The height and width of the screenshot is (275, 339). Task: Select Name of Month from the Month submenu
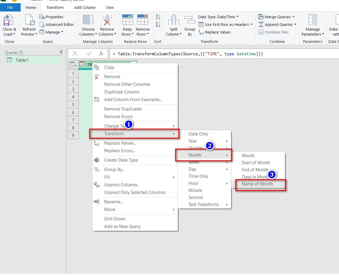(256, 184)
